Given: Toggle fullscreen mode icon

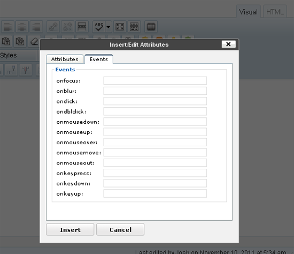Looking at the screenshot, I should [120, 26].
